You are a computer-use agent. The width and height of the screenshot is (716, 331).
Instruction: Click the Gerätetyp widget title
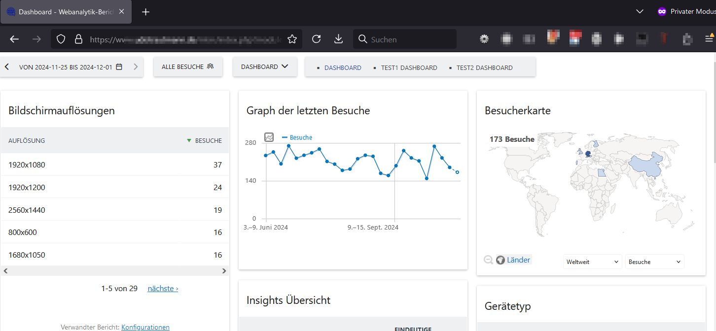508,306
